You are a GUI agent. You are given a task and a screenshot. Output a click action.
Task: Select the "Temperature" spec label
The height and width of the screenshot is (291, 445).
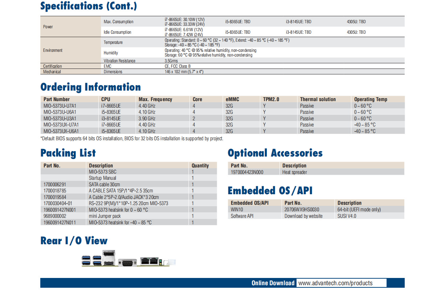click(x=113, y=42)
